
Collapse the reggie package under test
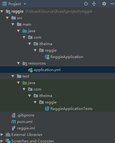tap(35, 102)
